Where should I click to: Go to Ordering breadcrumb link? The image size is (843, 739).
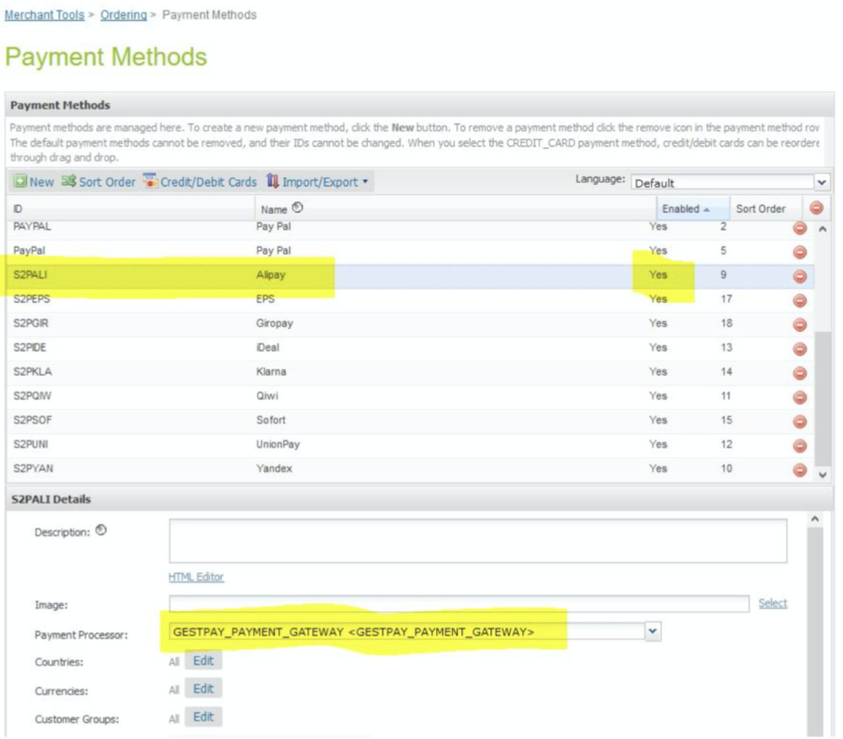(x=124, y=15)
